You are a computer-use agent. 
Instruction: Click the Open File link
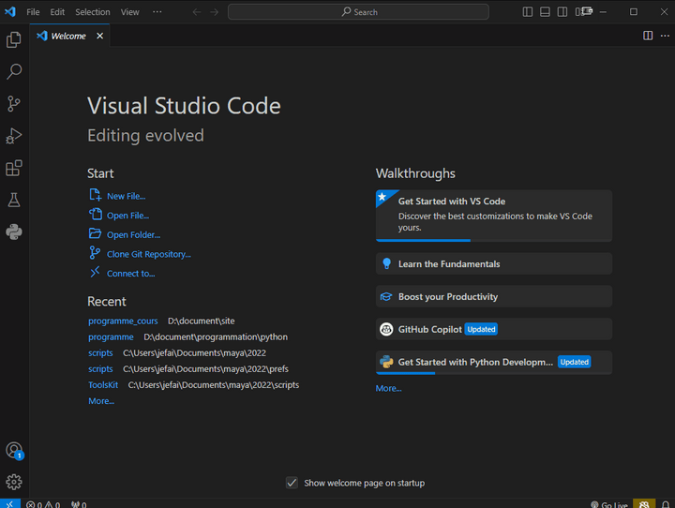pos(127,216)
